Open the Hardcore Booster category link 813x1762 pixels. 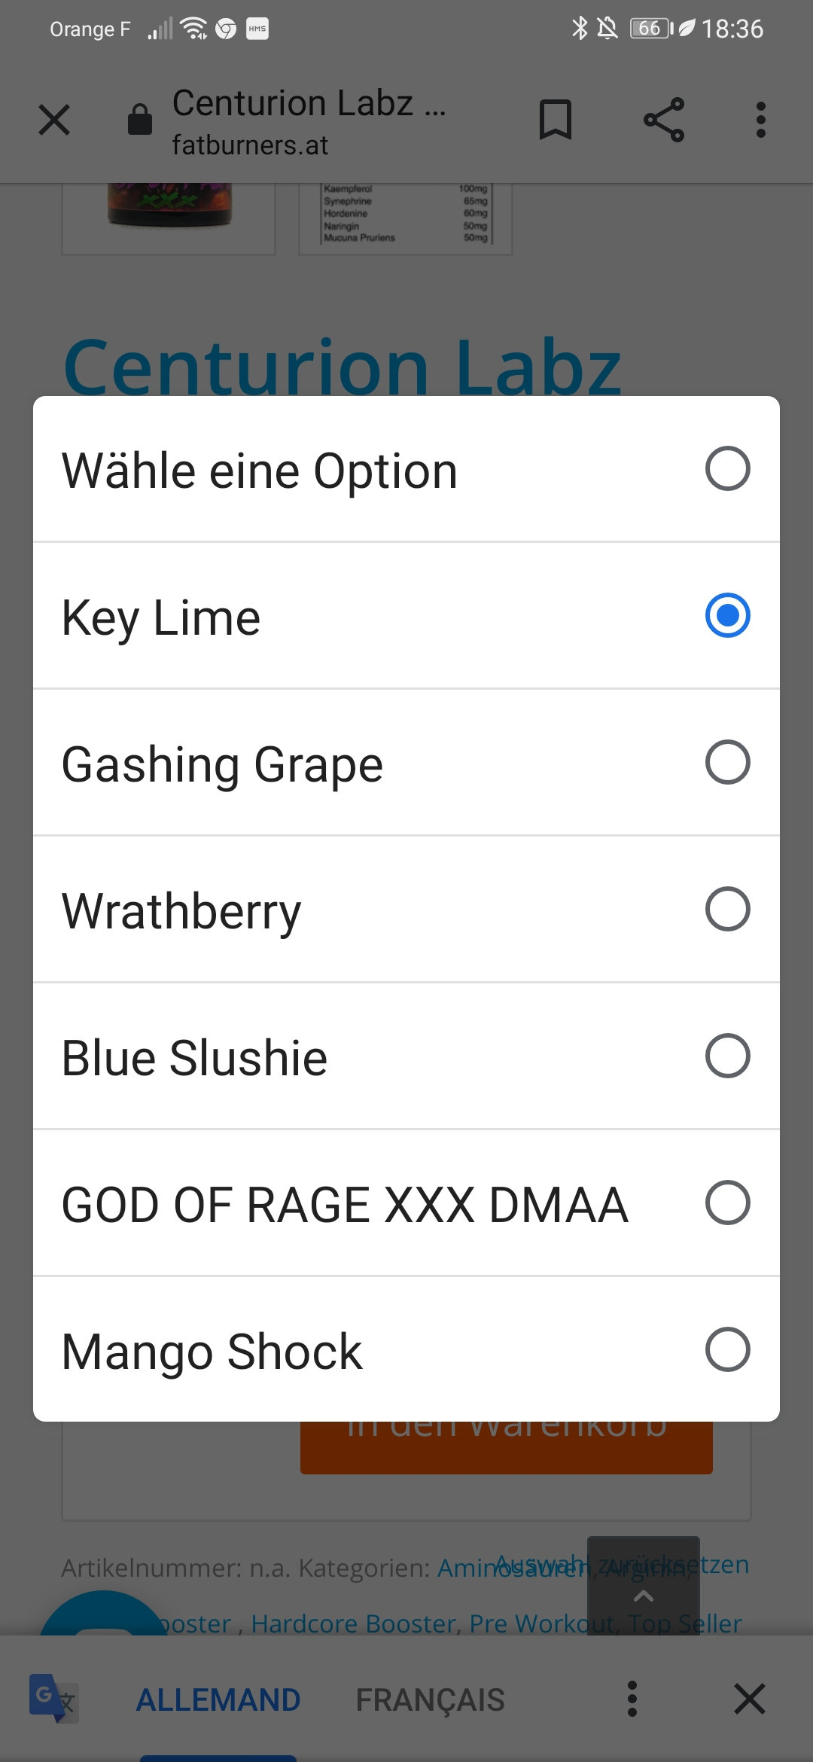354,1623
